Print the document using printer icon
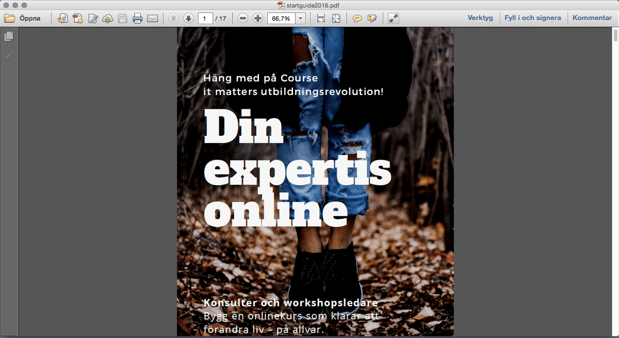The height and width of the screenshot is (338, 619). [137, 19]
